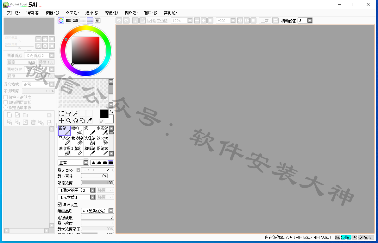The image size is (378, 243).
Task: Select the lasso selection tool
Action: [69, 114]
